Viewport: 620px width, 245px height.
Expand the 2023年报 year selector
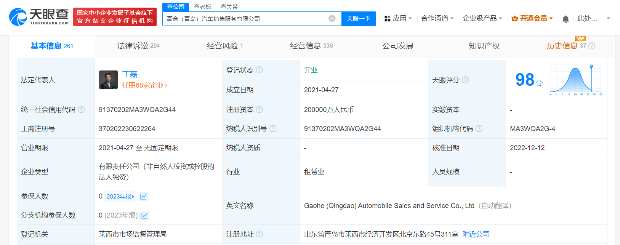[120, 196]
